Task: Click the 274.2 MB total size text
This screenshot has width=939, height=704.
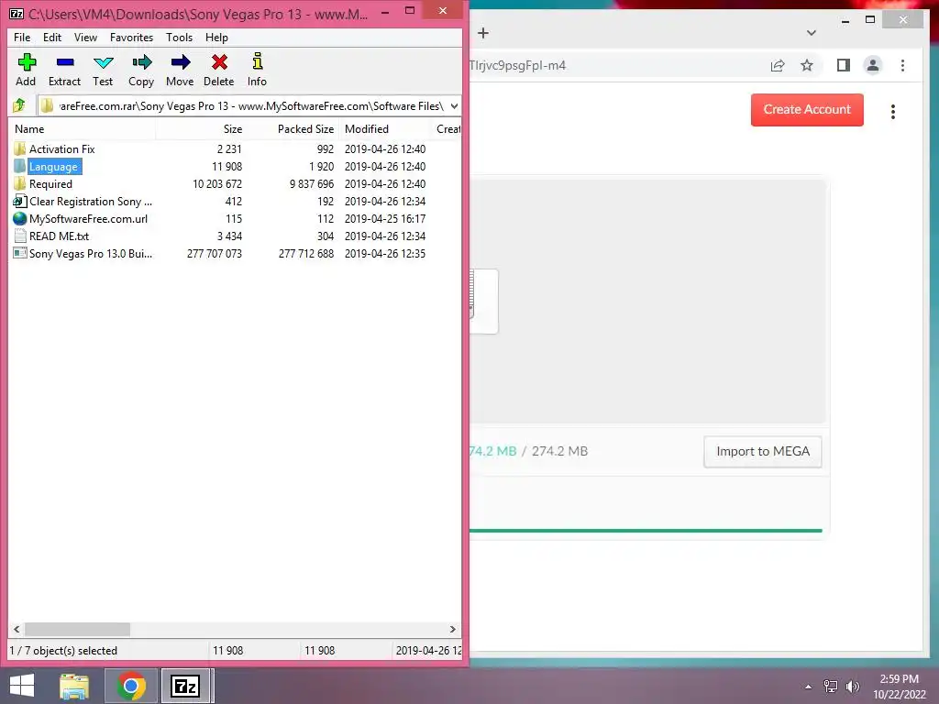Action: pos(559,451)
